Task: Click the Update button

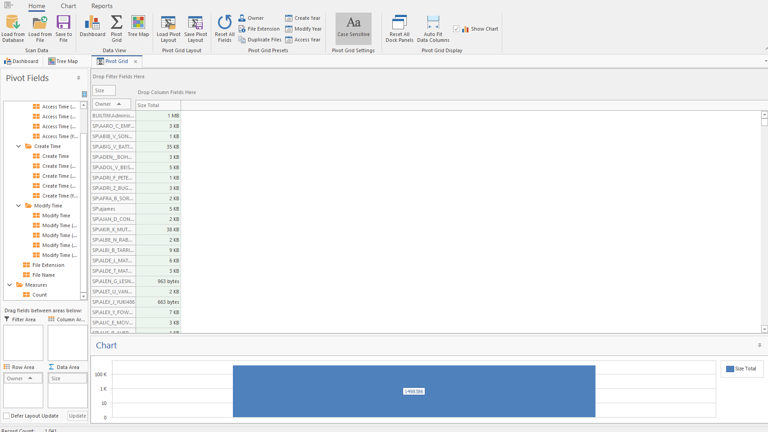Action: [x=77, y=416]
